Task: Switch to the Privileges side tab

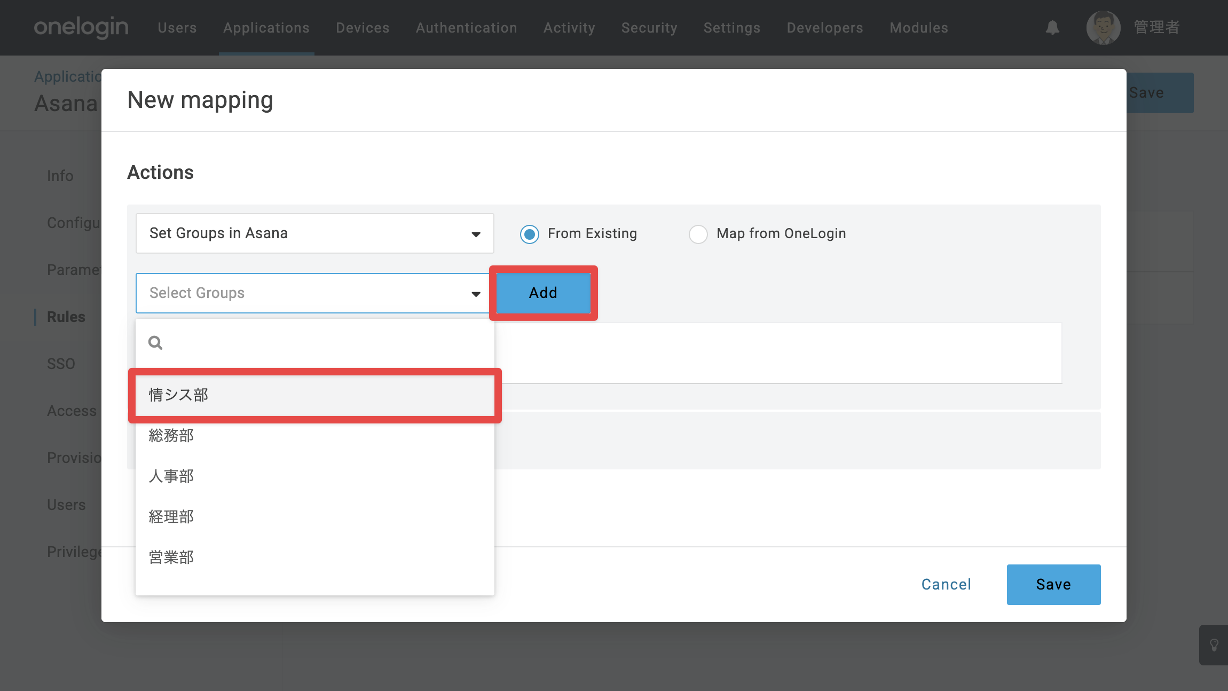Action: [74, 552]
